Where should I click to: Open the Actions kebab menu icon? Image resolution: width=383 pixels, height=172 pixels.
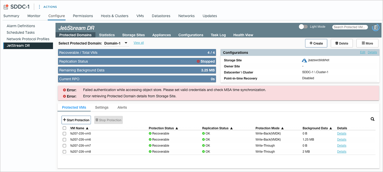tap(40, 7)
